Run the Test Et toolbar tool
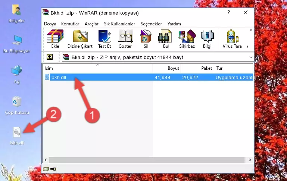Image resolution: width=287 pixels, height=181 pixels. click(x=104, y=36)
